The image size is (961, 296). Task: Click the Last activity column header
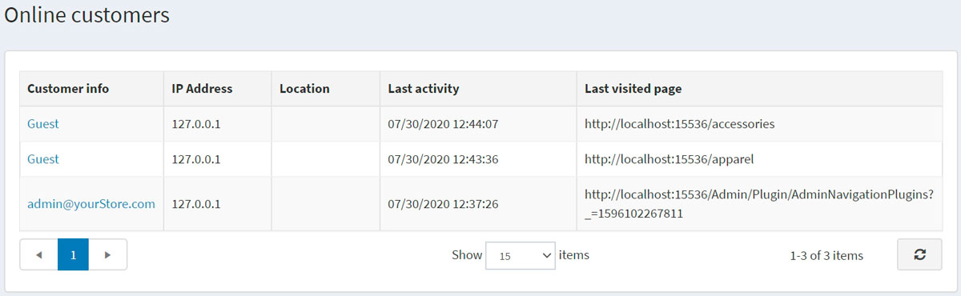coord(478,89)
